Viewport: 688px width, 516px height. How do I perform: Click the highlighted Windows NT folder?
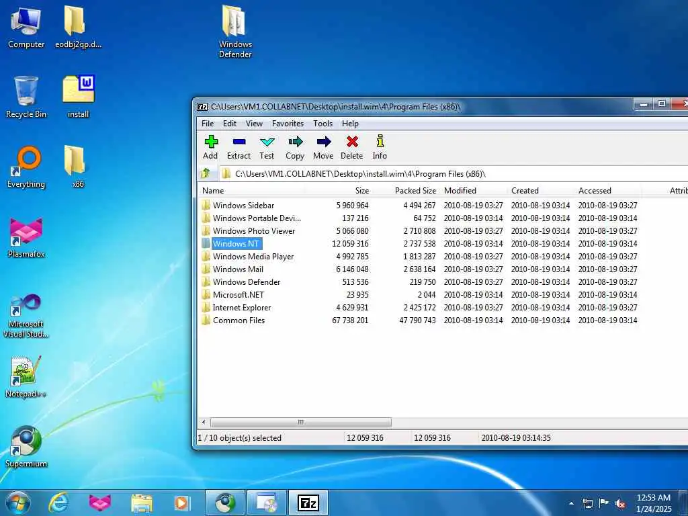(x=236, y=243)
